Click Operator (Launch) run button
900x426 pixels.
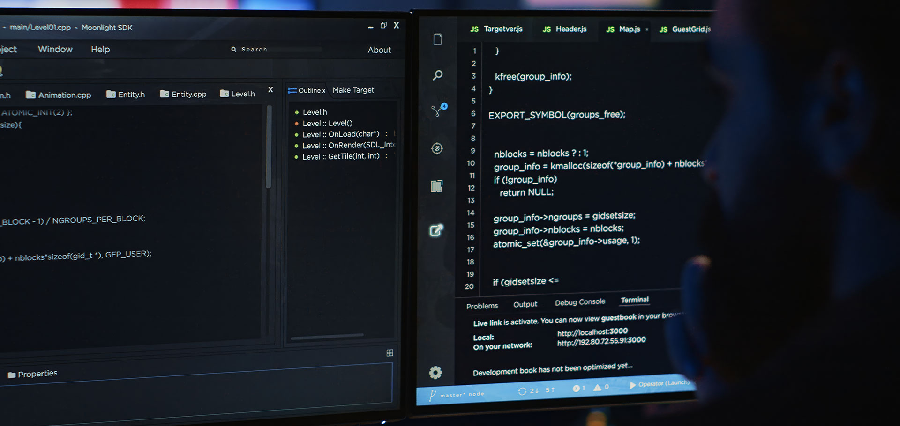[x=659, y=384]
